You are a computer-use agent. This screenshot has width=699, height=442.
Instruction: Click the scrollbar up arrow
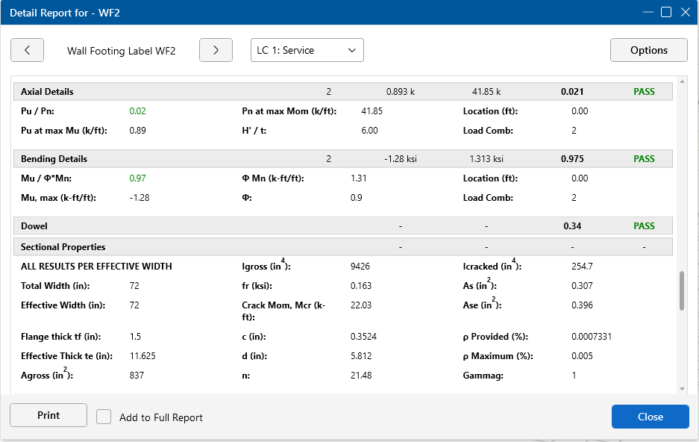(x=681, y=81)
